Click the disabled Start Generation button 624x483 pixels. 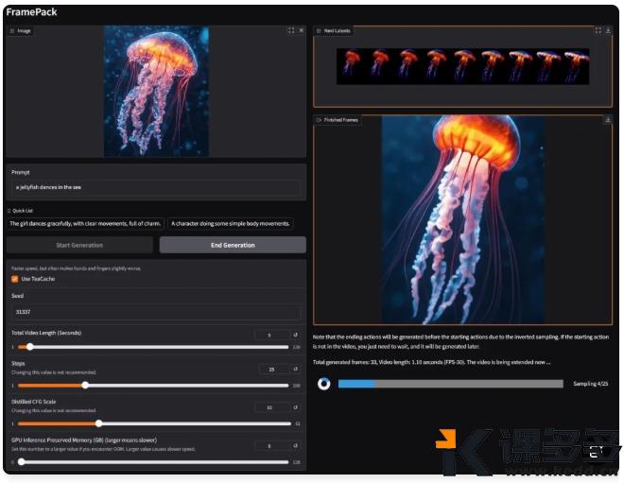tap(79, 245)
